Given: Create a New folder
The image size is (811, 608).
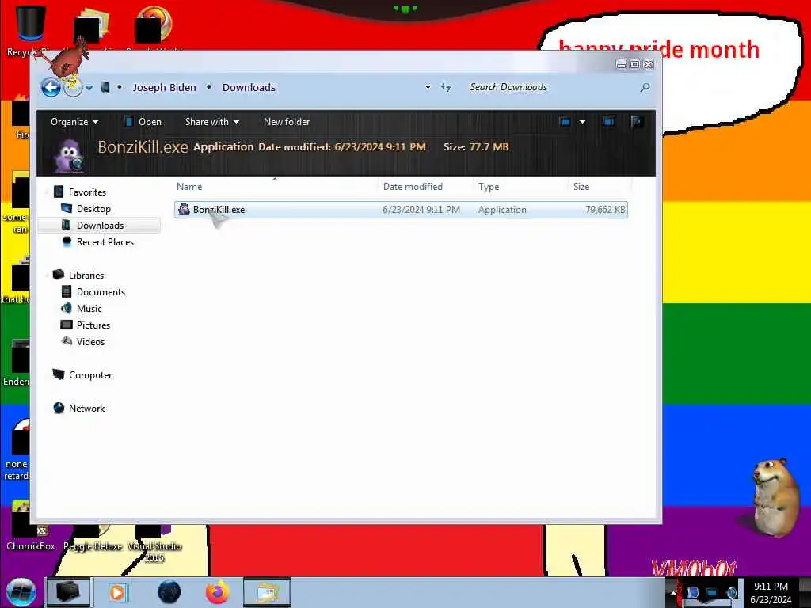Looking at the screenshot, I should (287, 121).
